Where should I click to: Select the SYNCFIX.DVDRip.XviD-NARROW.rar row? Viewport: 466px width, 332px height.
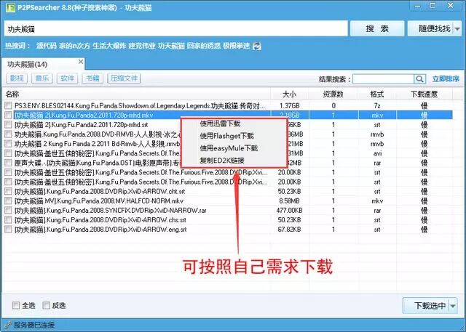pyautogui.click(x=227, y=211)
